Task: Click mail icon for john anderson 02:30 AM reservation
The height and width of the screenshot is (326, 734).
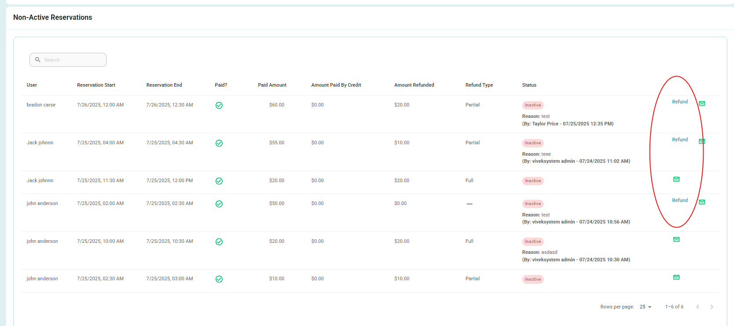Action: tap(676, 277)
